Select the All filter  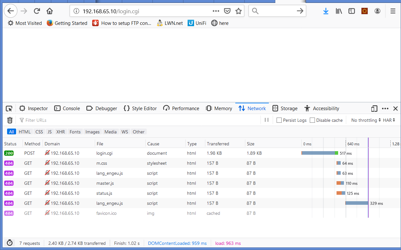coord(11,132)
